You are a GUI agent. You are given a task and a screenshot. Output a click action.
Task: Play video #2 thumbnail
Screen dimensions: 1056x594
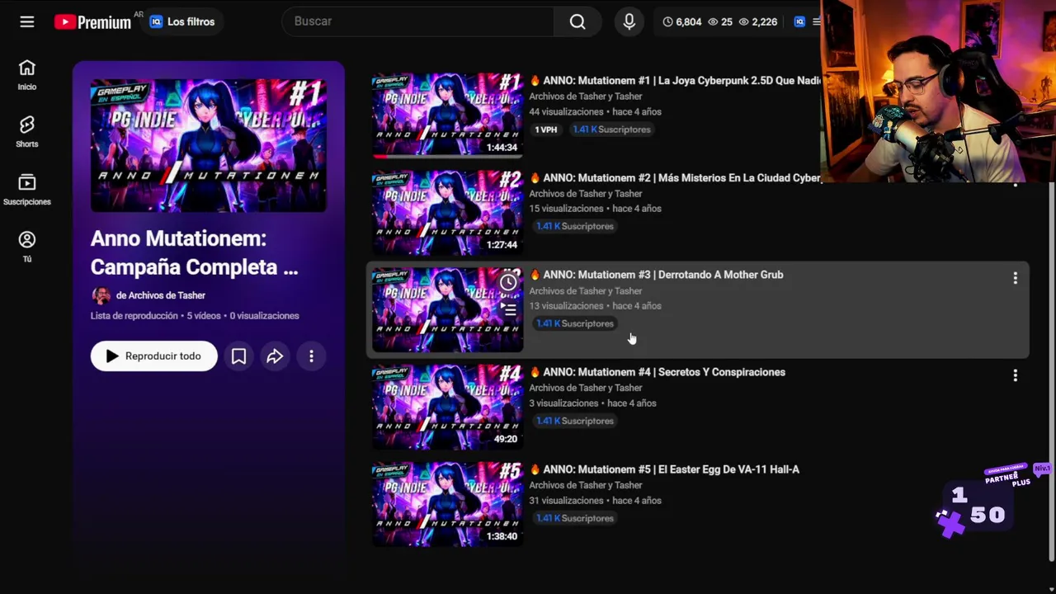click(x=447, y=212)
